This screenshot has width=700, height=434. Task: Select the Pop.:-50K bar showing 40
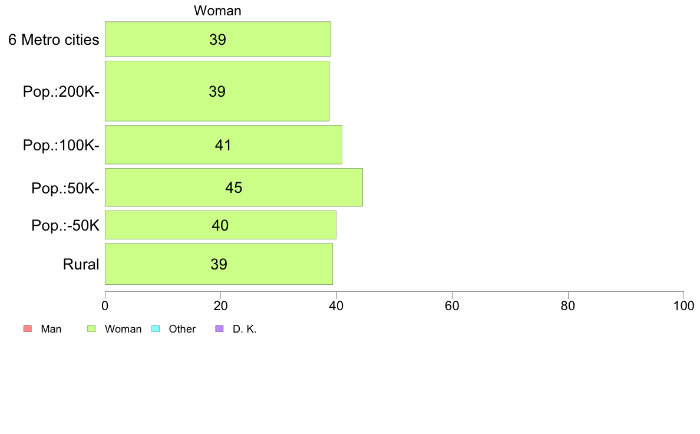(x=220, y=225)
